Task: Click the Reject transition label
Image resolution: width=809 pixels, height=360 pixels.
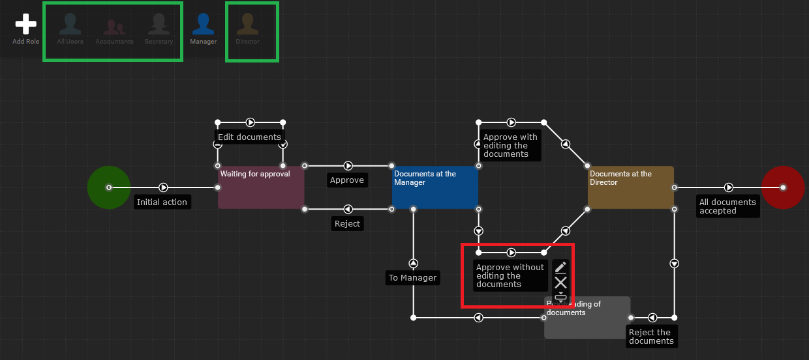Action: [347, 223]
